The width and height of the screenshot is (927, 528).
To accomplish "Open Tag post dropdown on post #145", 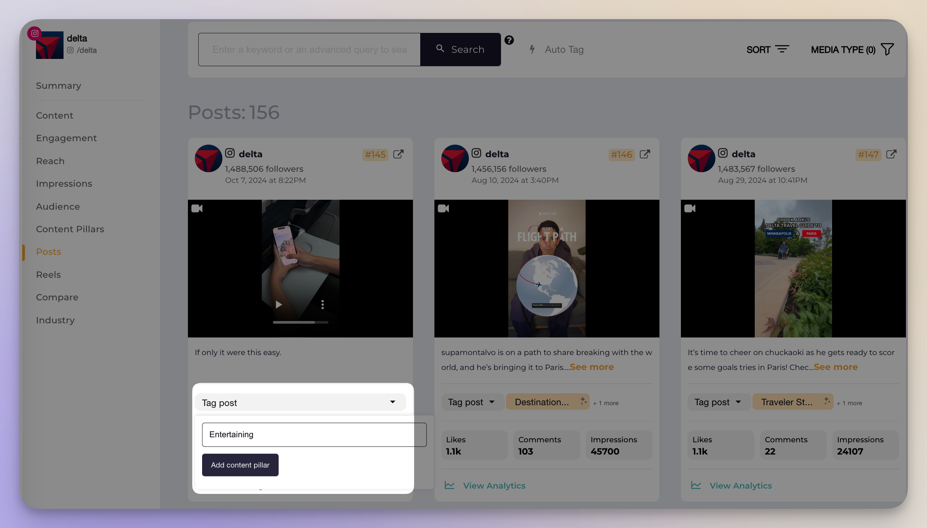I will click(300, 403).
